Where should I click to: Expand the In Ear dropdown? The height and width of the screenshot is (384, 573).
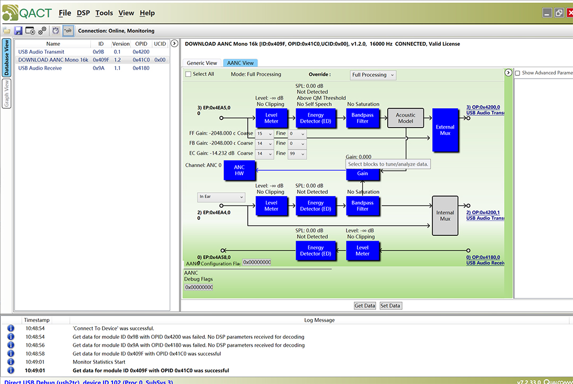coord(221,197)
